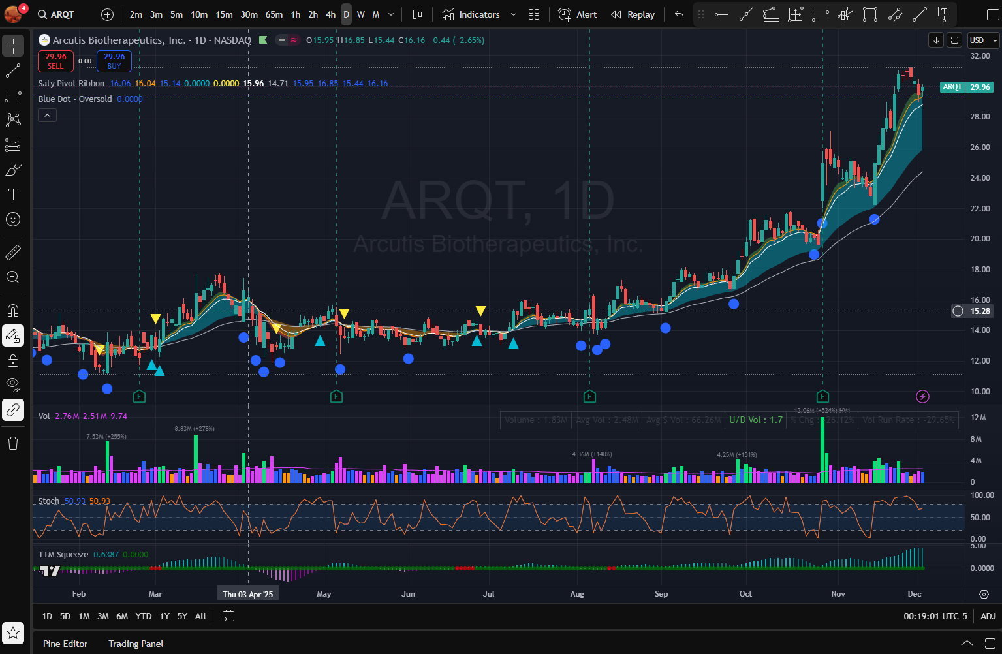Screen dimensions: 1002x654
Task: Add symbol with plus circle icon
Action: pyautogui.click(x=108, y=14)
